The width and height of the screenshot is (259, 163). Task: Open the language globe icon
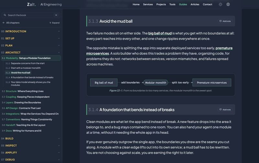(228, 5)
